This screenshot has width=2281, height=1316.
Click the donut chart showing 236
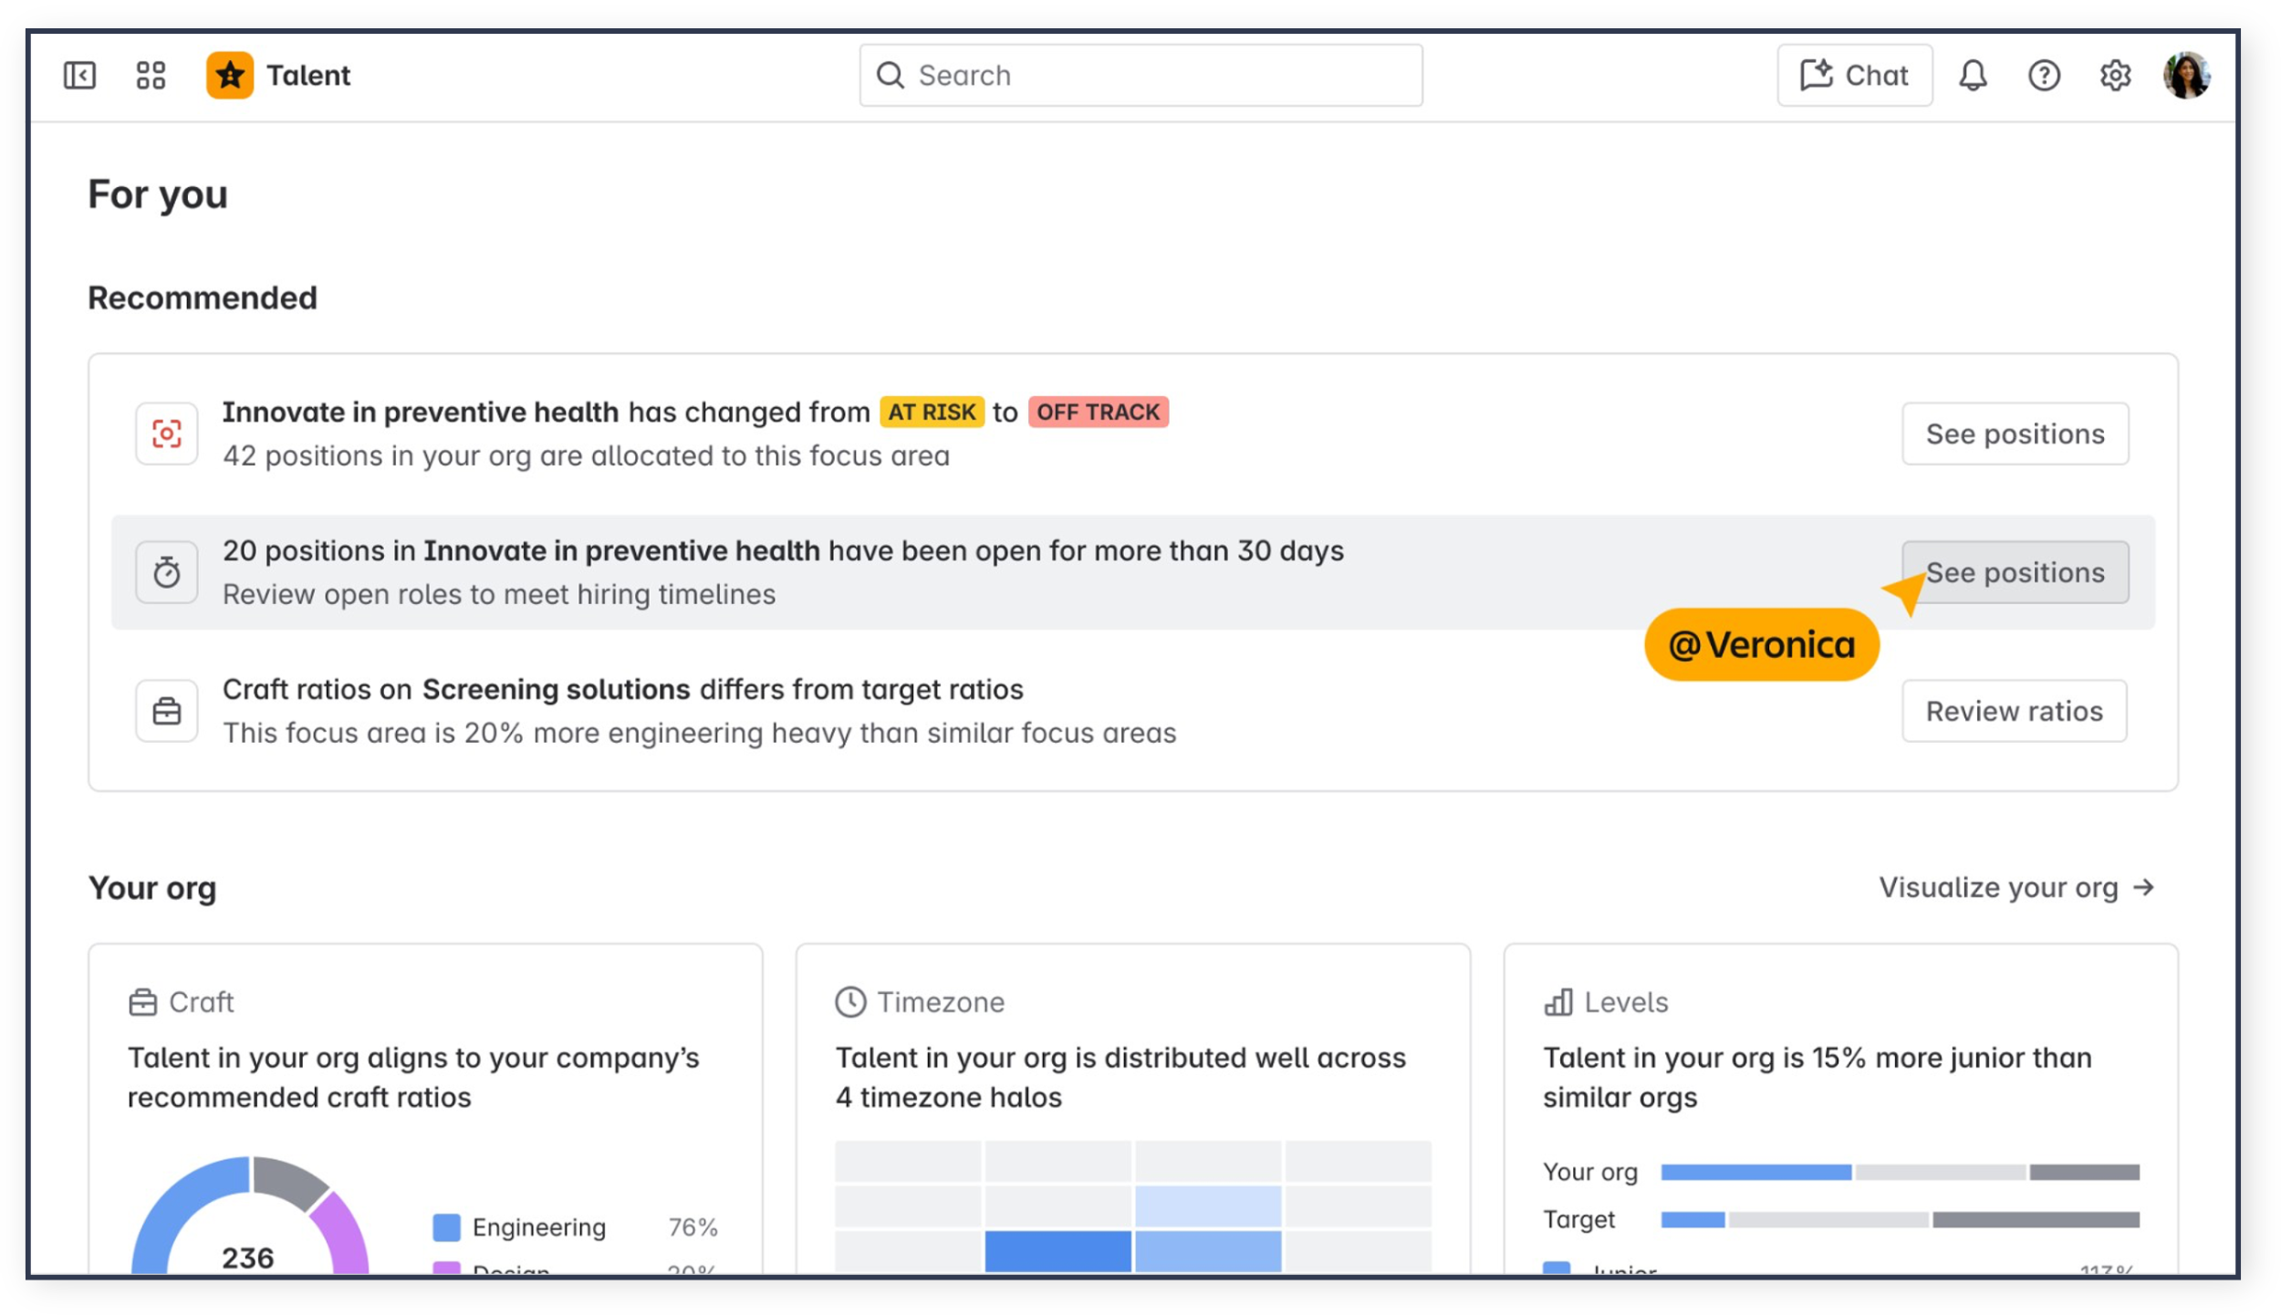click(250, 1216)
